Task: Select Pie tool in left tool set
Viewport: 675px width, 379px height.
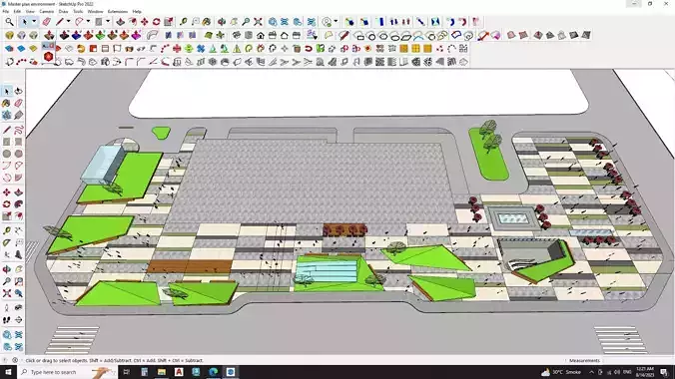Action: (19, 178)
